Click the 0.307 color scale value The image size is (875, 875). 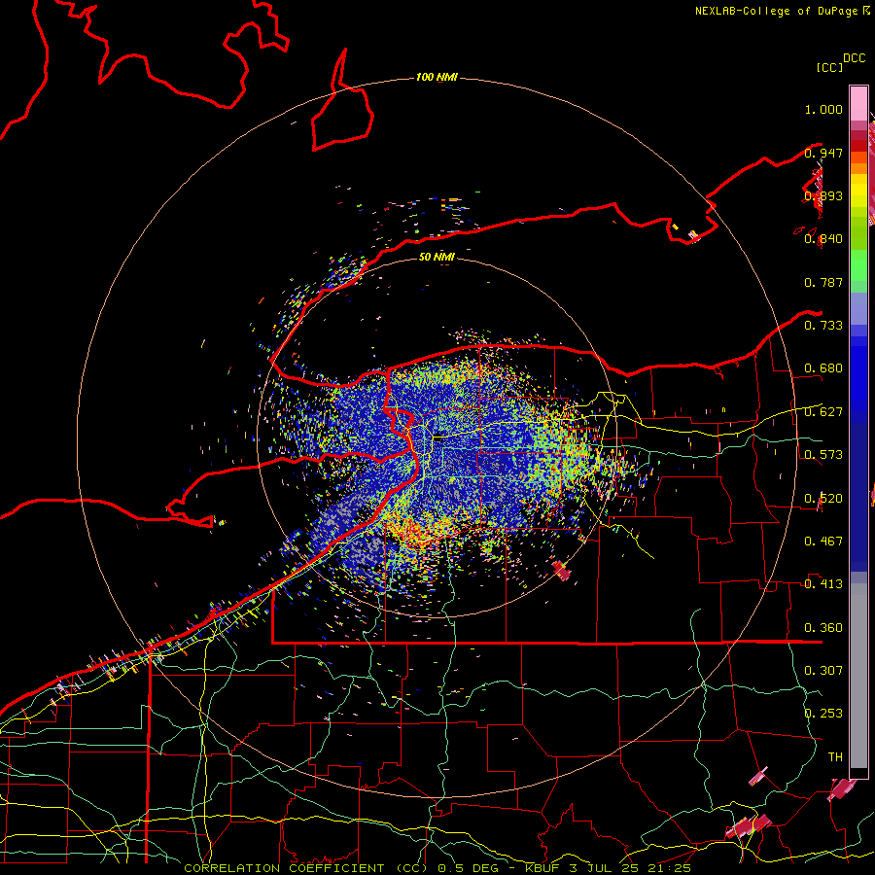[823, 670]
